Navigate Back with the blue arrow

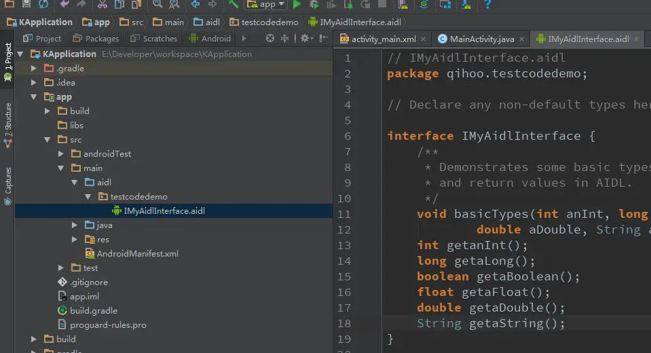[x=195, y=4]
